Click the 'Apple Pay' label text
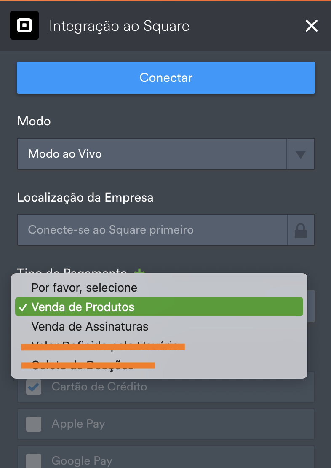Image resolution: width=331 pixels, height=468 pixels. (78, 424)
